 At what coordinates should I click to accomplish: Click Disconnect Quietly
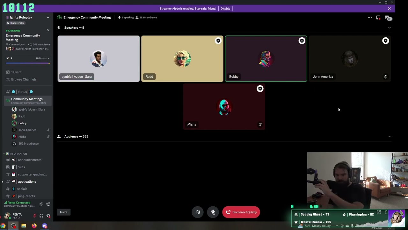tap(241, 212)
